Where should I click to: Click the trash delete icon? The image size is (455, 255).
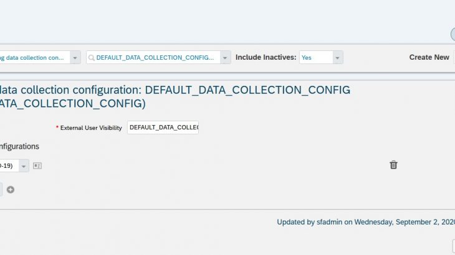pyautogui.click(x=393, y=165)
